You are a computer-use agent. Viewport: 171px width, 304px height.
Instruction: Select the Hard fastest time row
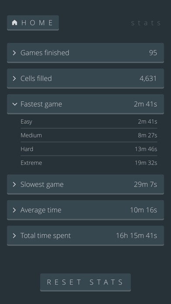89,149
